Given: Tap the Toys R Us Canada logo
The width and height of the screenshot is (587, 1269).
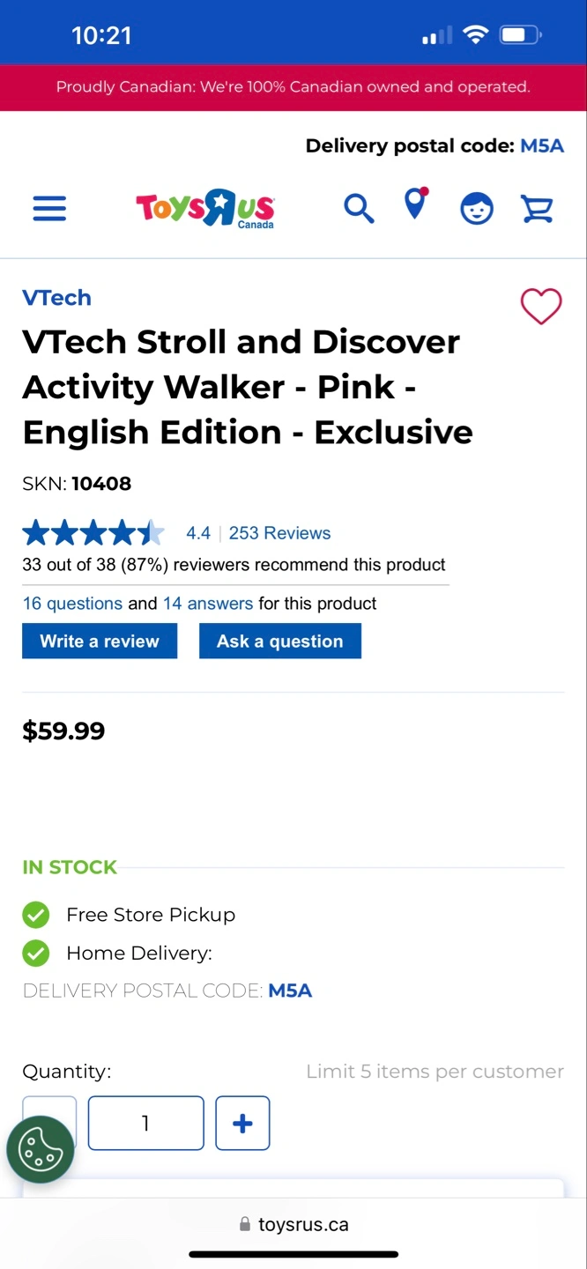Looking at the screenshot, I should click(205, 209).
